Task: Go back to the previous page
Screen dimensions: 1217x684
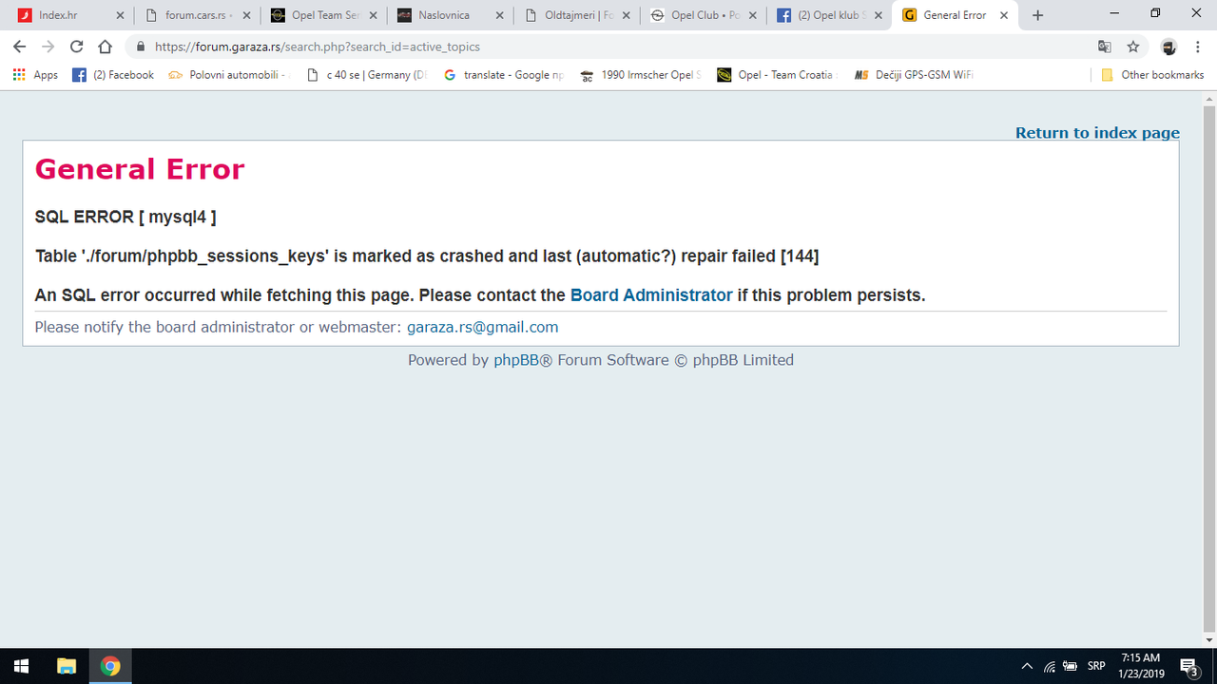Action: pos(19,46)
